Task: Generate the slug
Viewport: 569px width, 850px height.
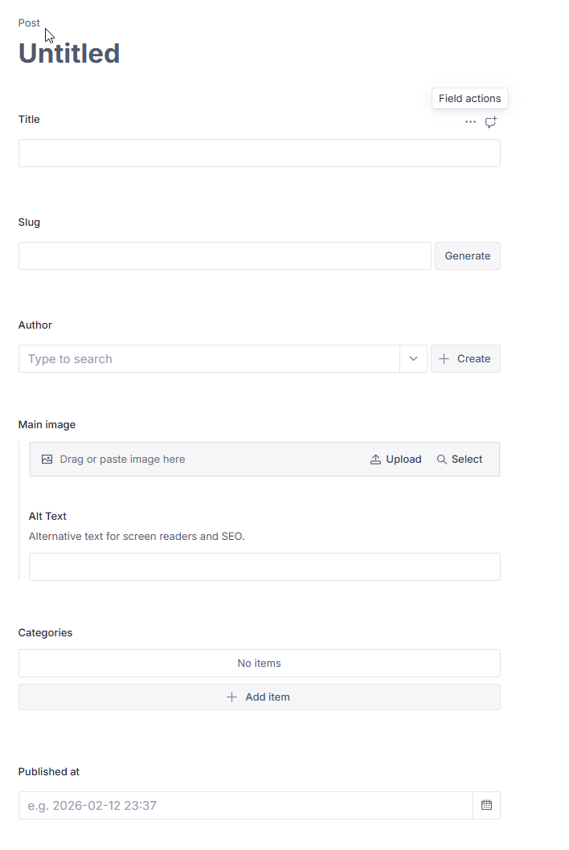Action: tap(467, 256)
